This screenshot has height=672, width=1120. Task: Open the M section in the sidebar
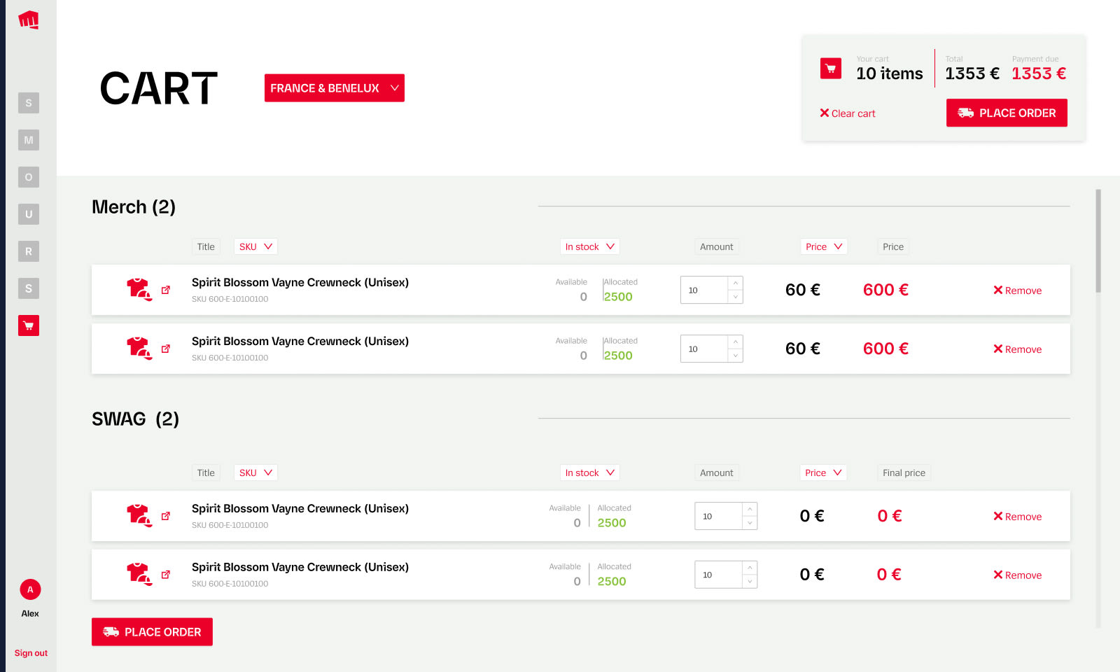pyautogui.click(x=29, y=140)
